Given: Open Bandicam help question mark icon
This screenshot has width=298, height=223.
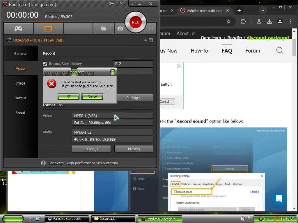Looking at the screenshot, I should coord(121,3).
